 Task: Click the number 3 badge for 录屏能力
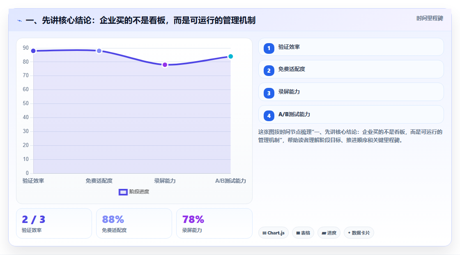269,93
